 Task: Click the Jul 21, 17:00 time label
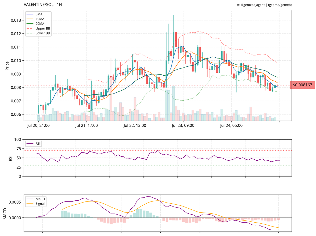(x=86, y=126)
